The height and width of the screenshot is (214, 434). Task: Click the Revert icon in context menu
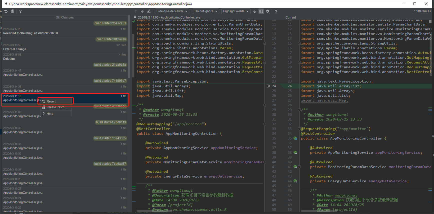coord(44,101)
